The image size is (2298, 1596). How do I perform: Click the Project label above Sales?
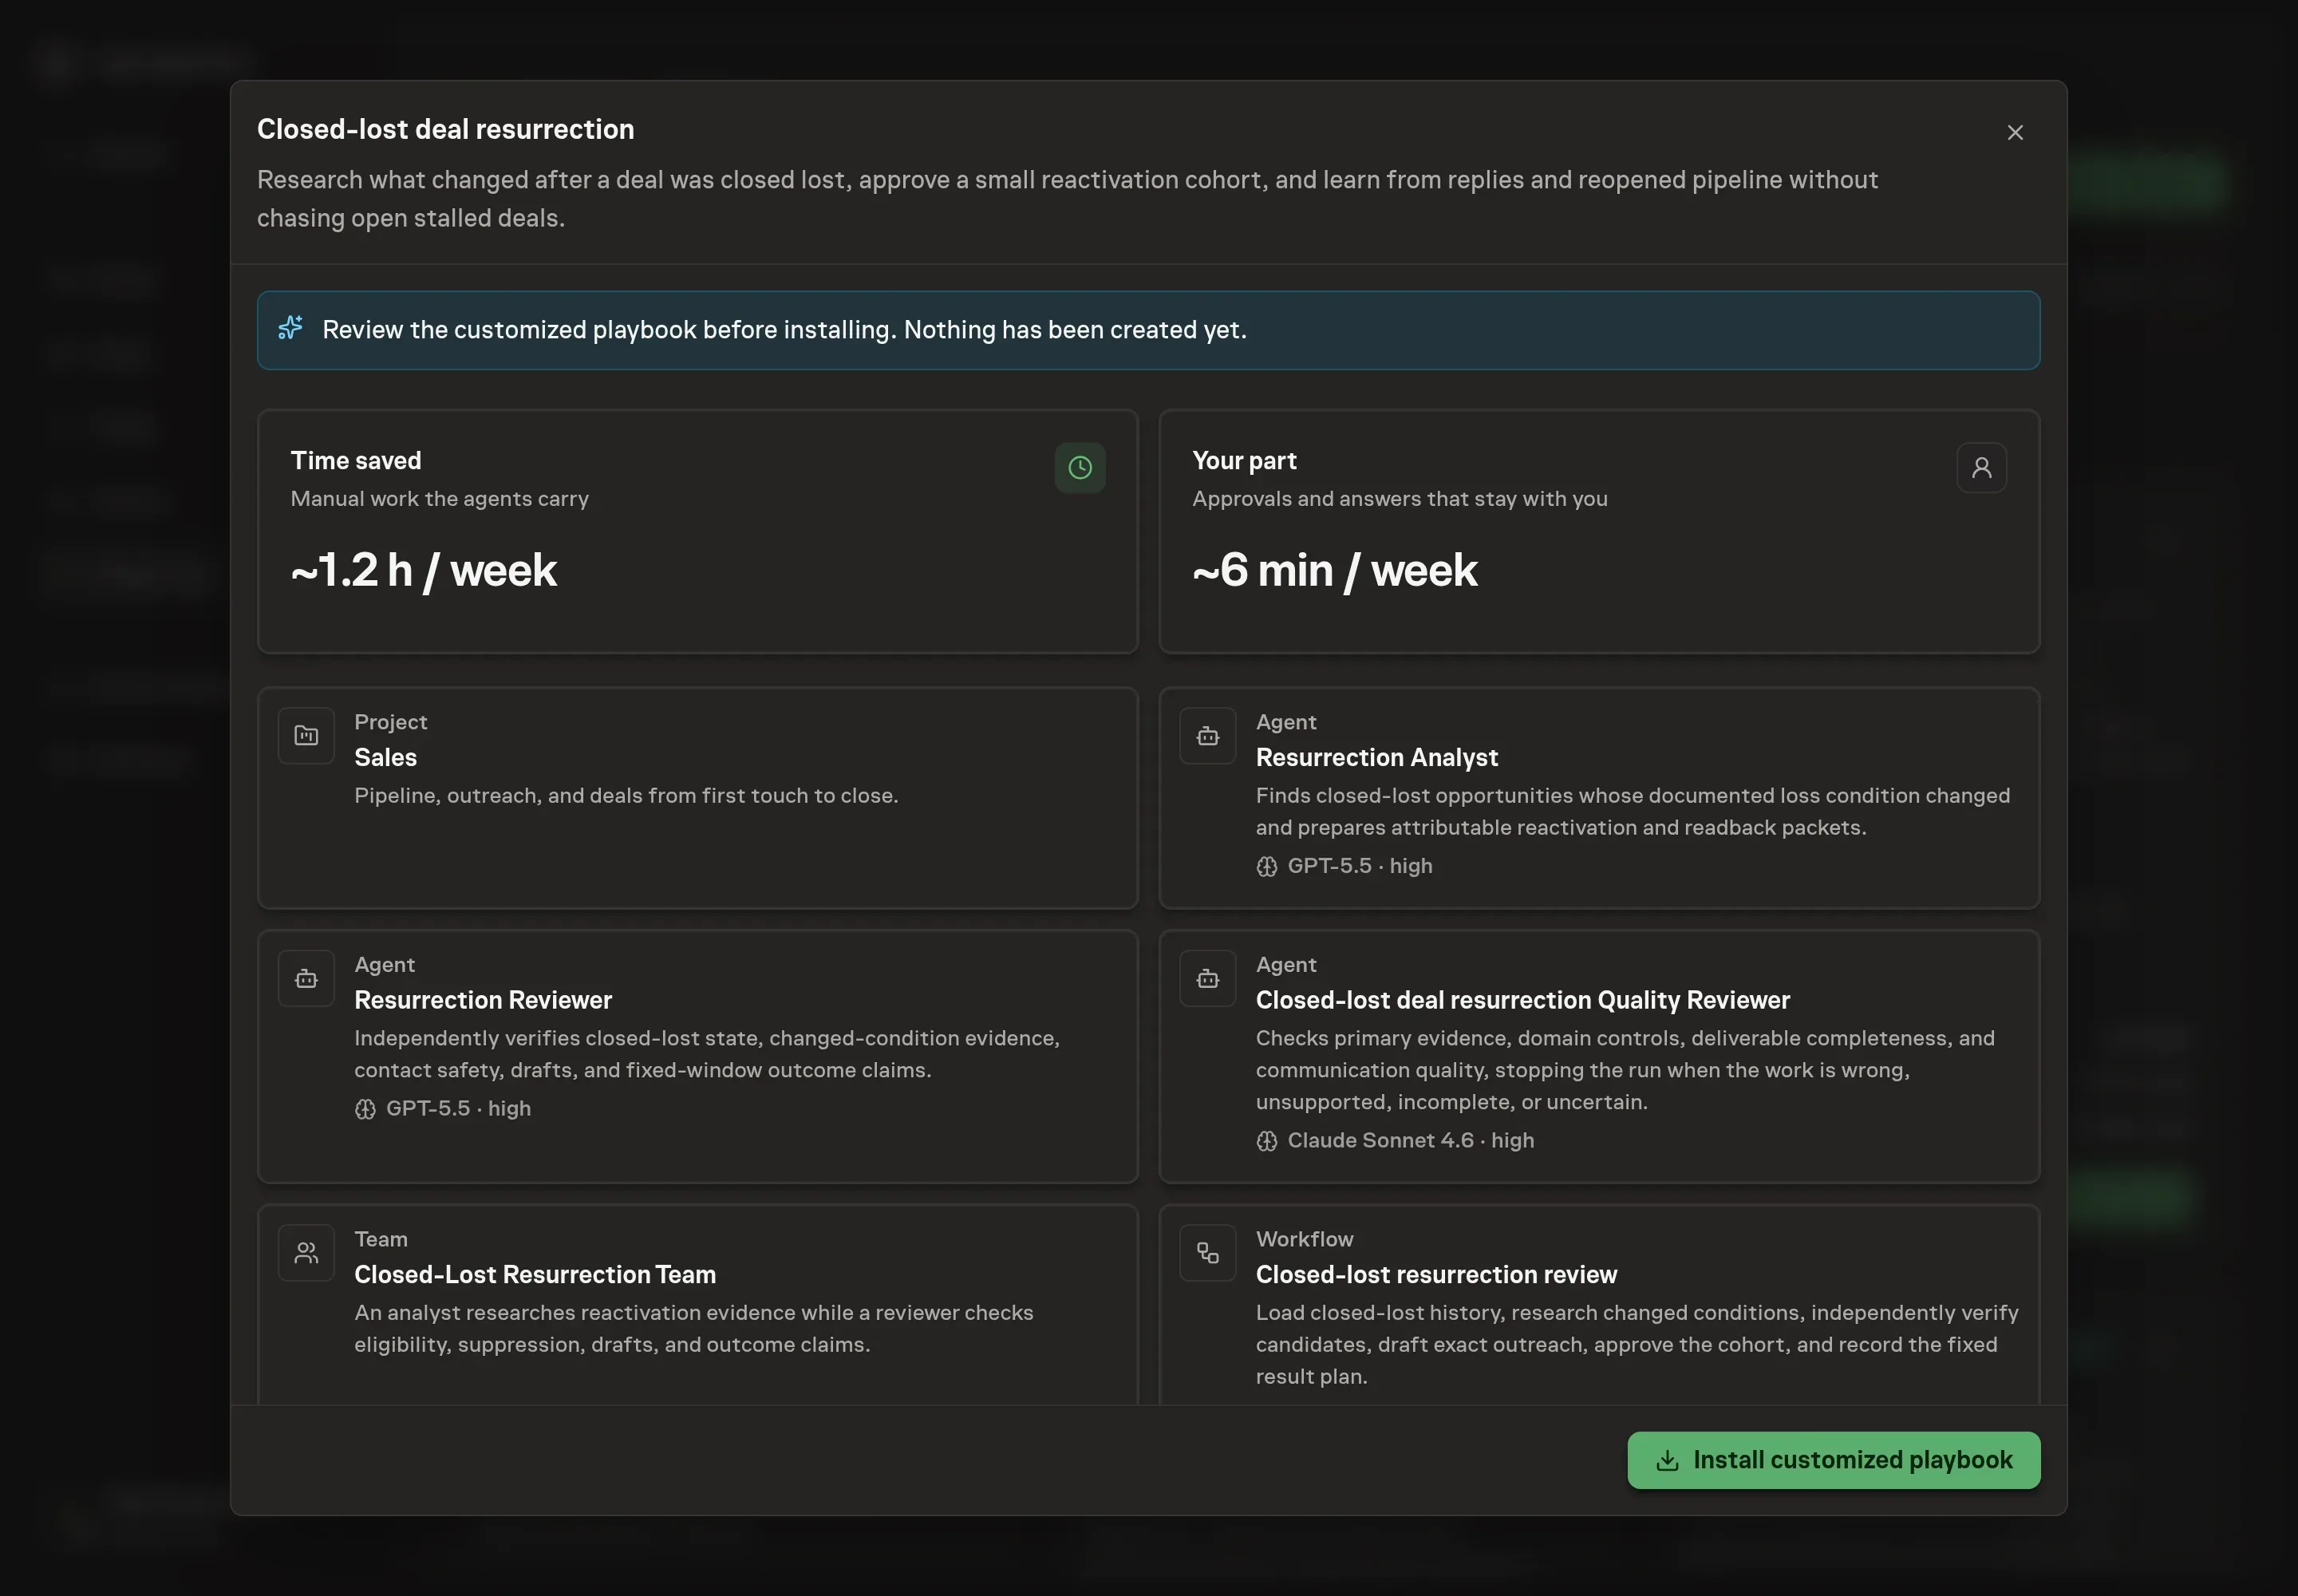390,721
